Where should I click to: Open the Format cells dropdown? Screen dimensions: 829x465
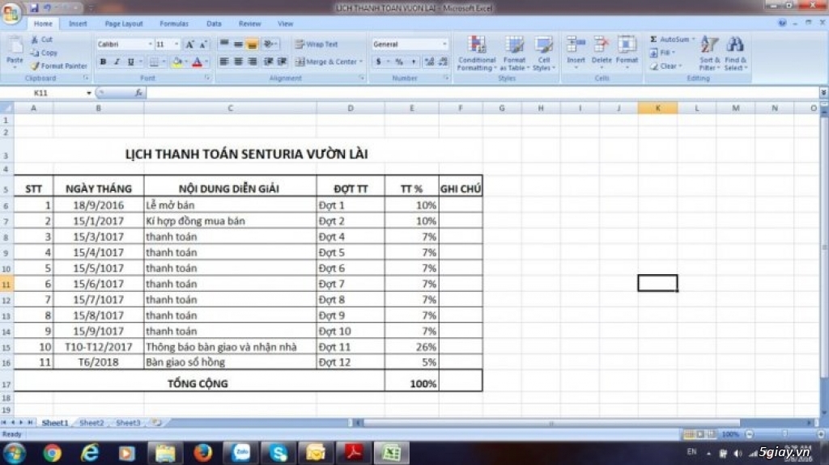(627, 53)
